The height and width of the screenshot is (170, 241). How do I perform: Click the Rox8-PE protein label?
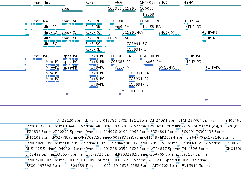click(97, 84)
